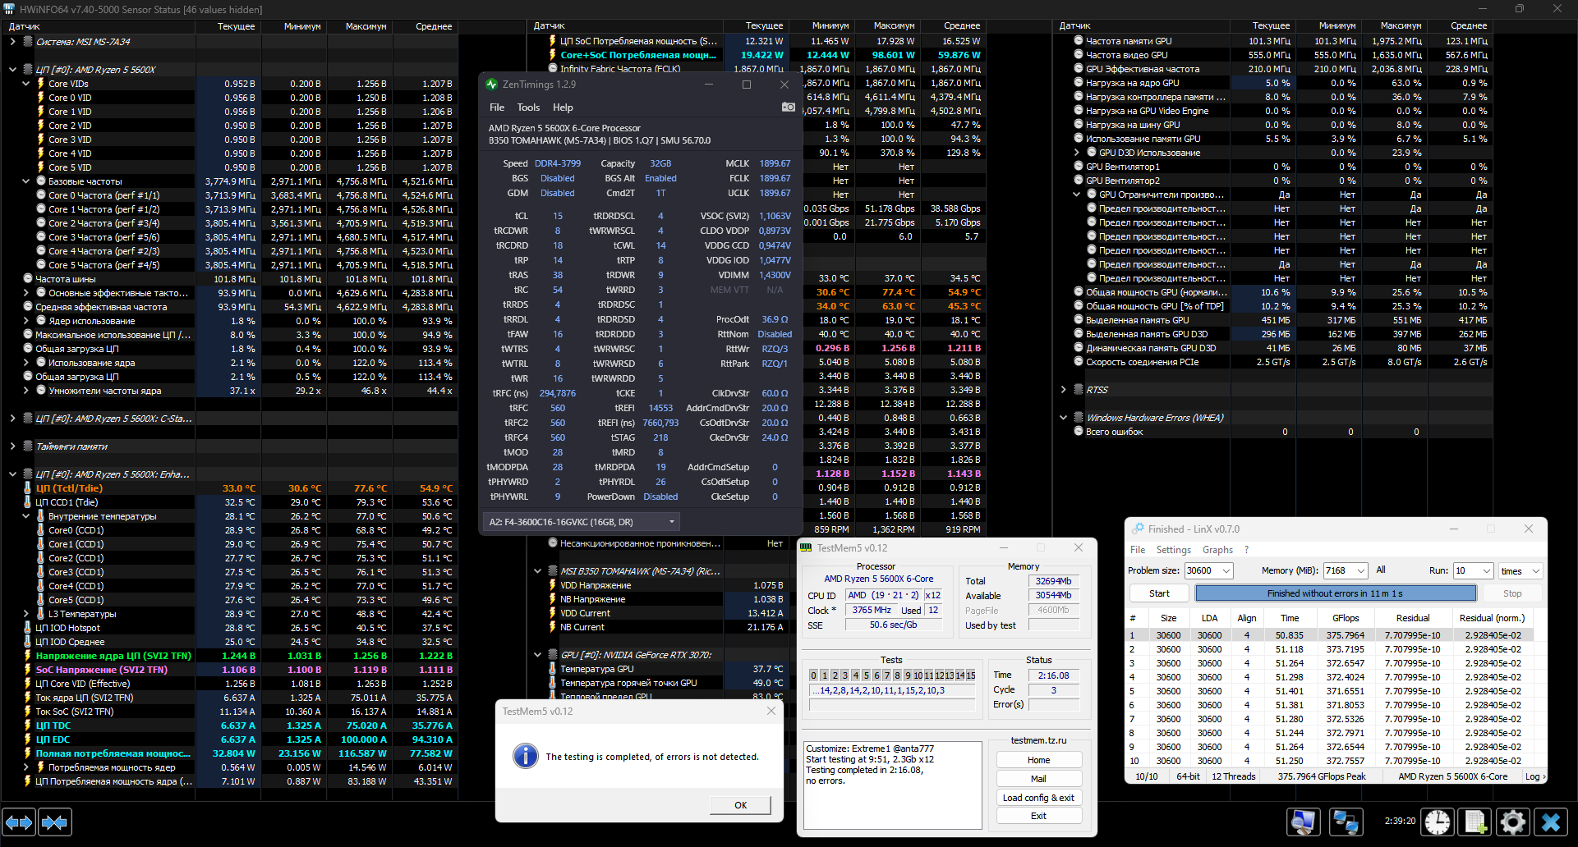Click the lightning icon beside VDD Напряжение

[553, 585]
